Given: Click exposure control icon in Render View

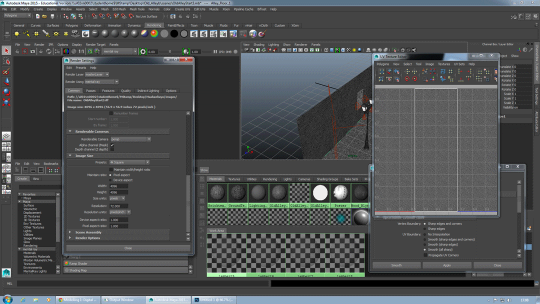Looking at the screenshot, I should coord(143,51).
